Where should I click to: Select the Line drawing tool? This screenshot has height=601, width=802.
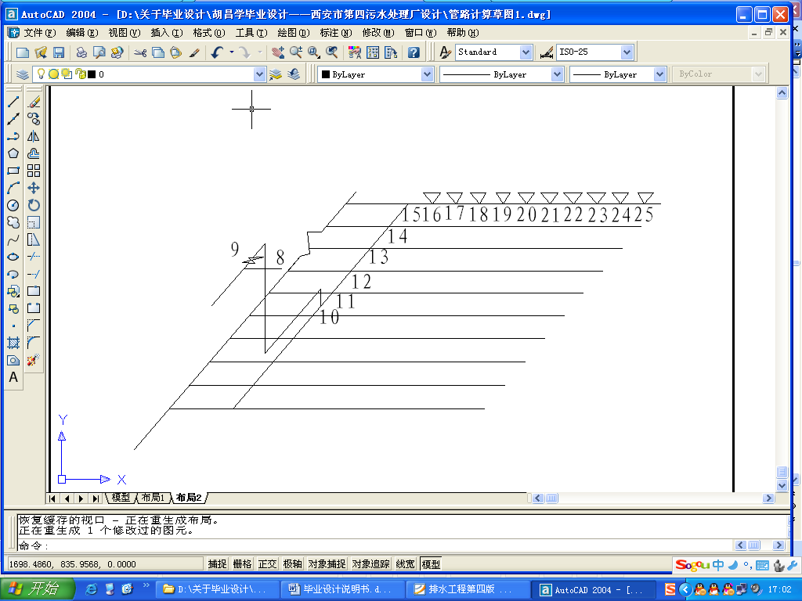click(13, 103)
